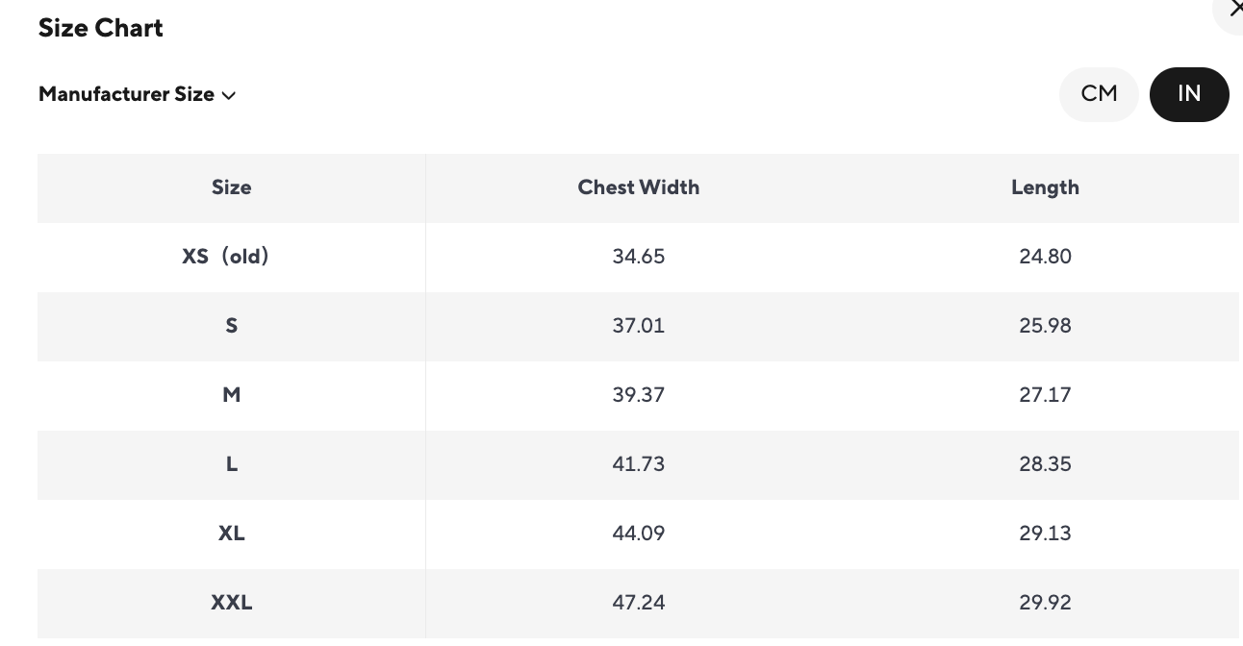Select the XS (old) size row label
The height and width of the screenshot is (646, 1243).
pyautogui.click(x=226, y=257)
